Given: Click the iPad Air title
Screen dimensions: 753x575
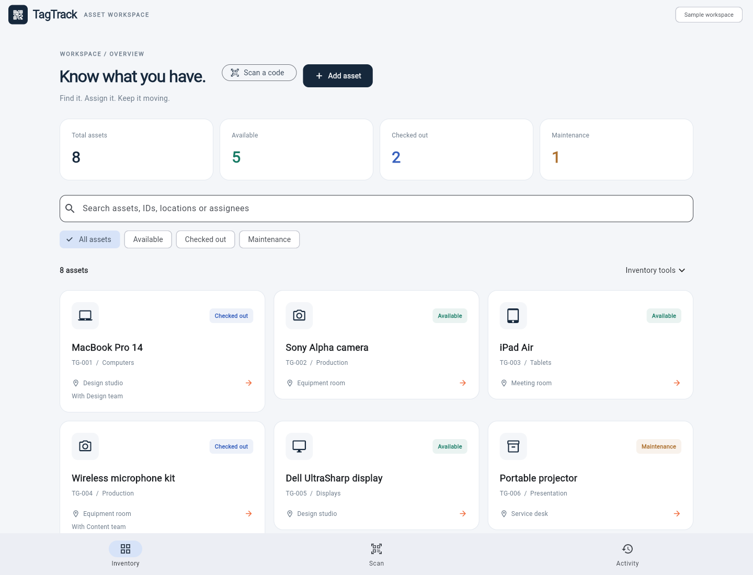Looking at the screenshot, I should tap(516, 348).
